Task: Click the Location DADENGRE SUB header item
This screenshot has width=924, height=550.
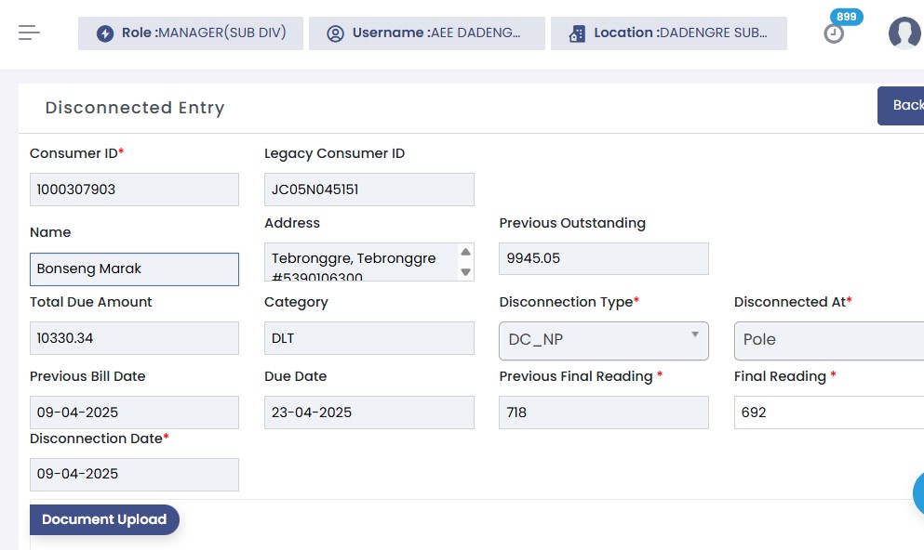Action: click(x=669, y=33)
